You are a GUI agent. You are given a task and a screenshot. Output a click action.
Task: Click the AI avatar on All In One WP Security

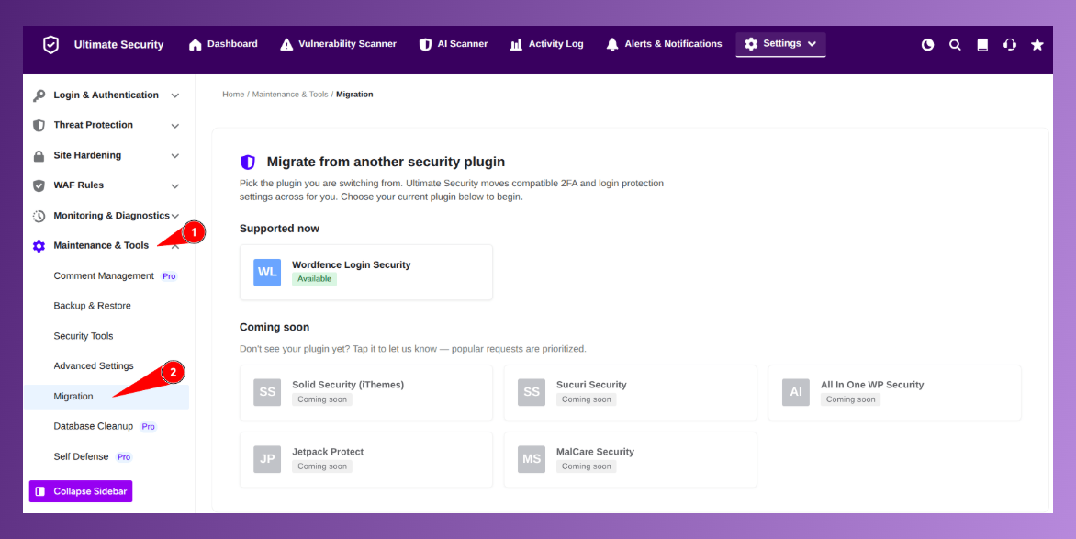pyautogui.click(x=795, y=392)
